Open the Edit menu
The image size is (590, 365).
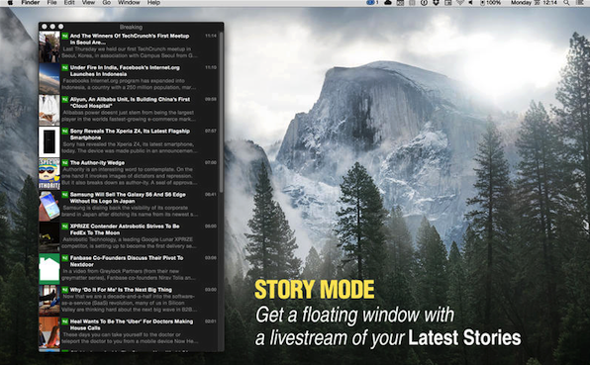pos(69,3)
